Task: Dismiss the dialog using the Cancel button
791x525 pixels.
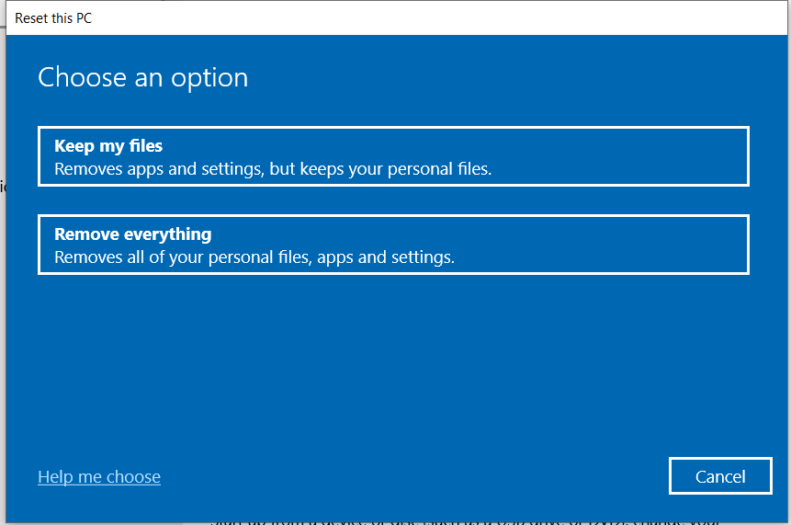Action: coord(720,476)
